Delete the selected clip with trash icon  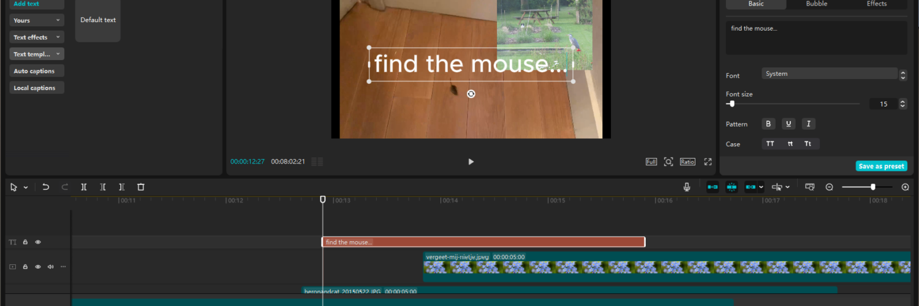click(140, 187)
